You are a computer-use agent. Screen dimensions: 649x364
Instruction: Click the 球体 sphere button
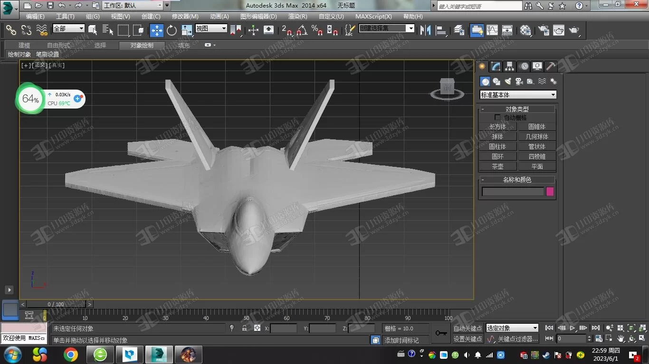point(497,136)
